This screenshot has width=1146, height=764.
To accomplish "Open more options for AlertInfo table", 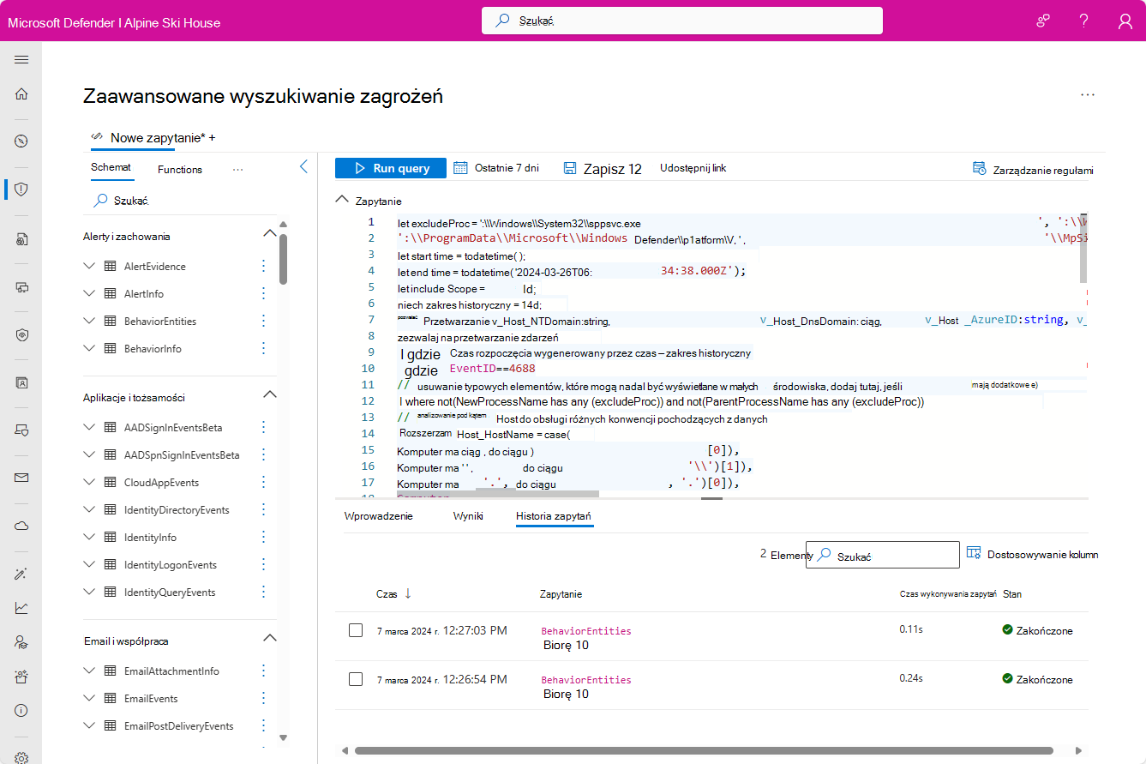I will [x=263, y=294].
